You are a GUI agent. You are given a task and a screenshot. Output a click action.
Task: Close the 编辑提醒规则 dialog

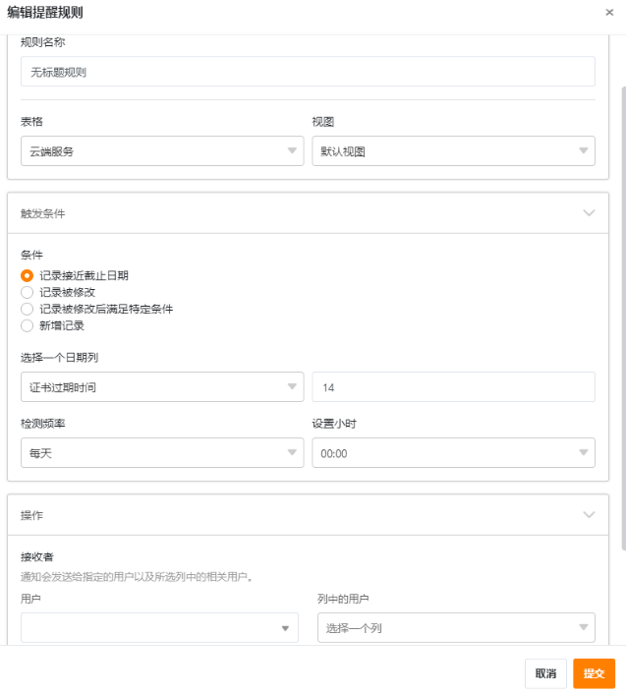(x=609, y=13)
